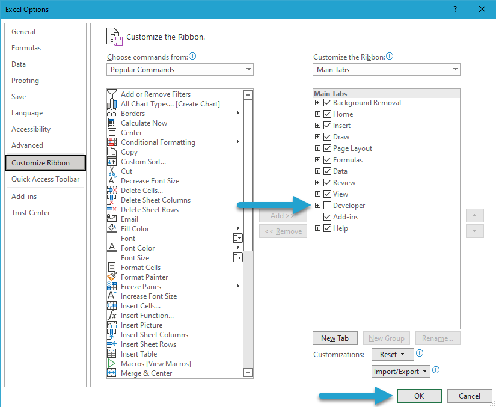Click the Cut scissors icon
Viewport: 496px width, 407px height.
click(112, 171)
